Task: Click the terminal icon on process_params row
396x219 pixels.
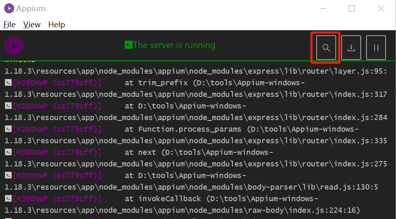Action: [x=8, y=129]
